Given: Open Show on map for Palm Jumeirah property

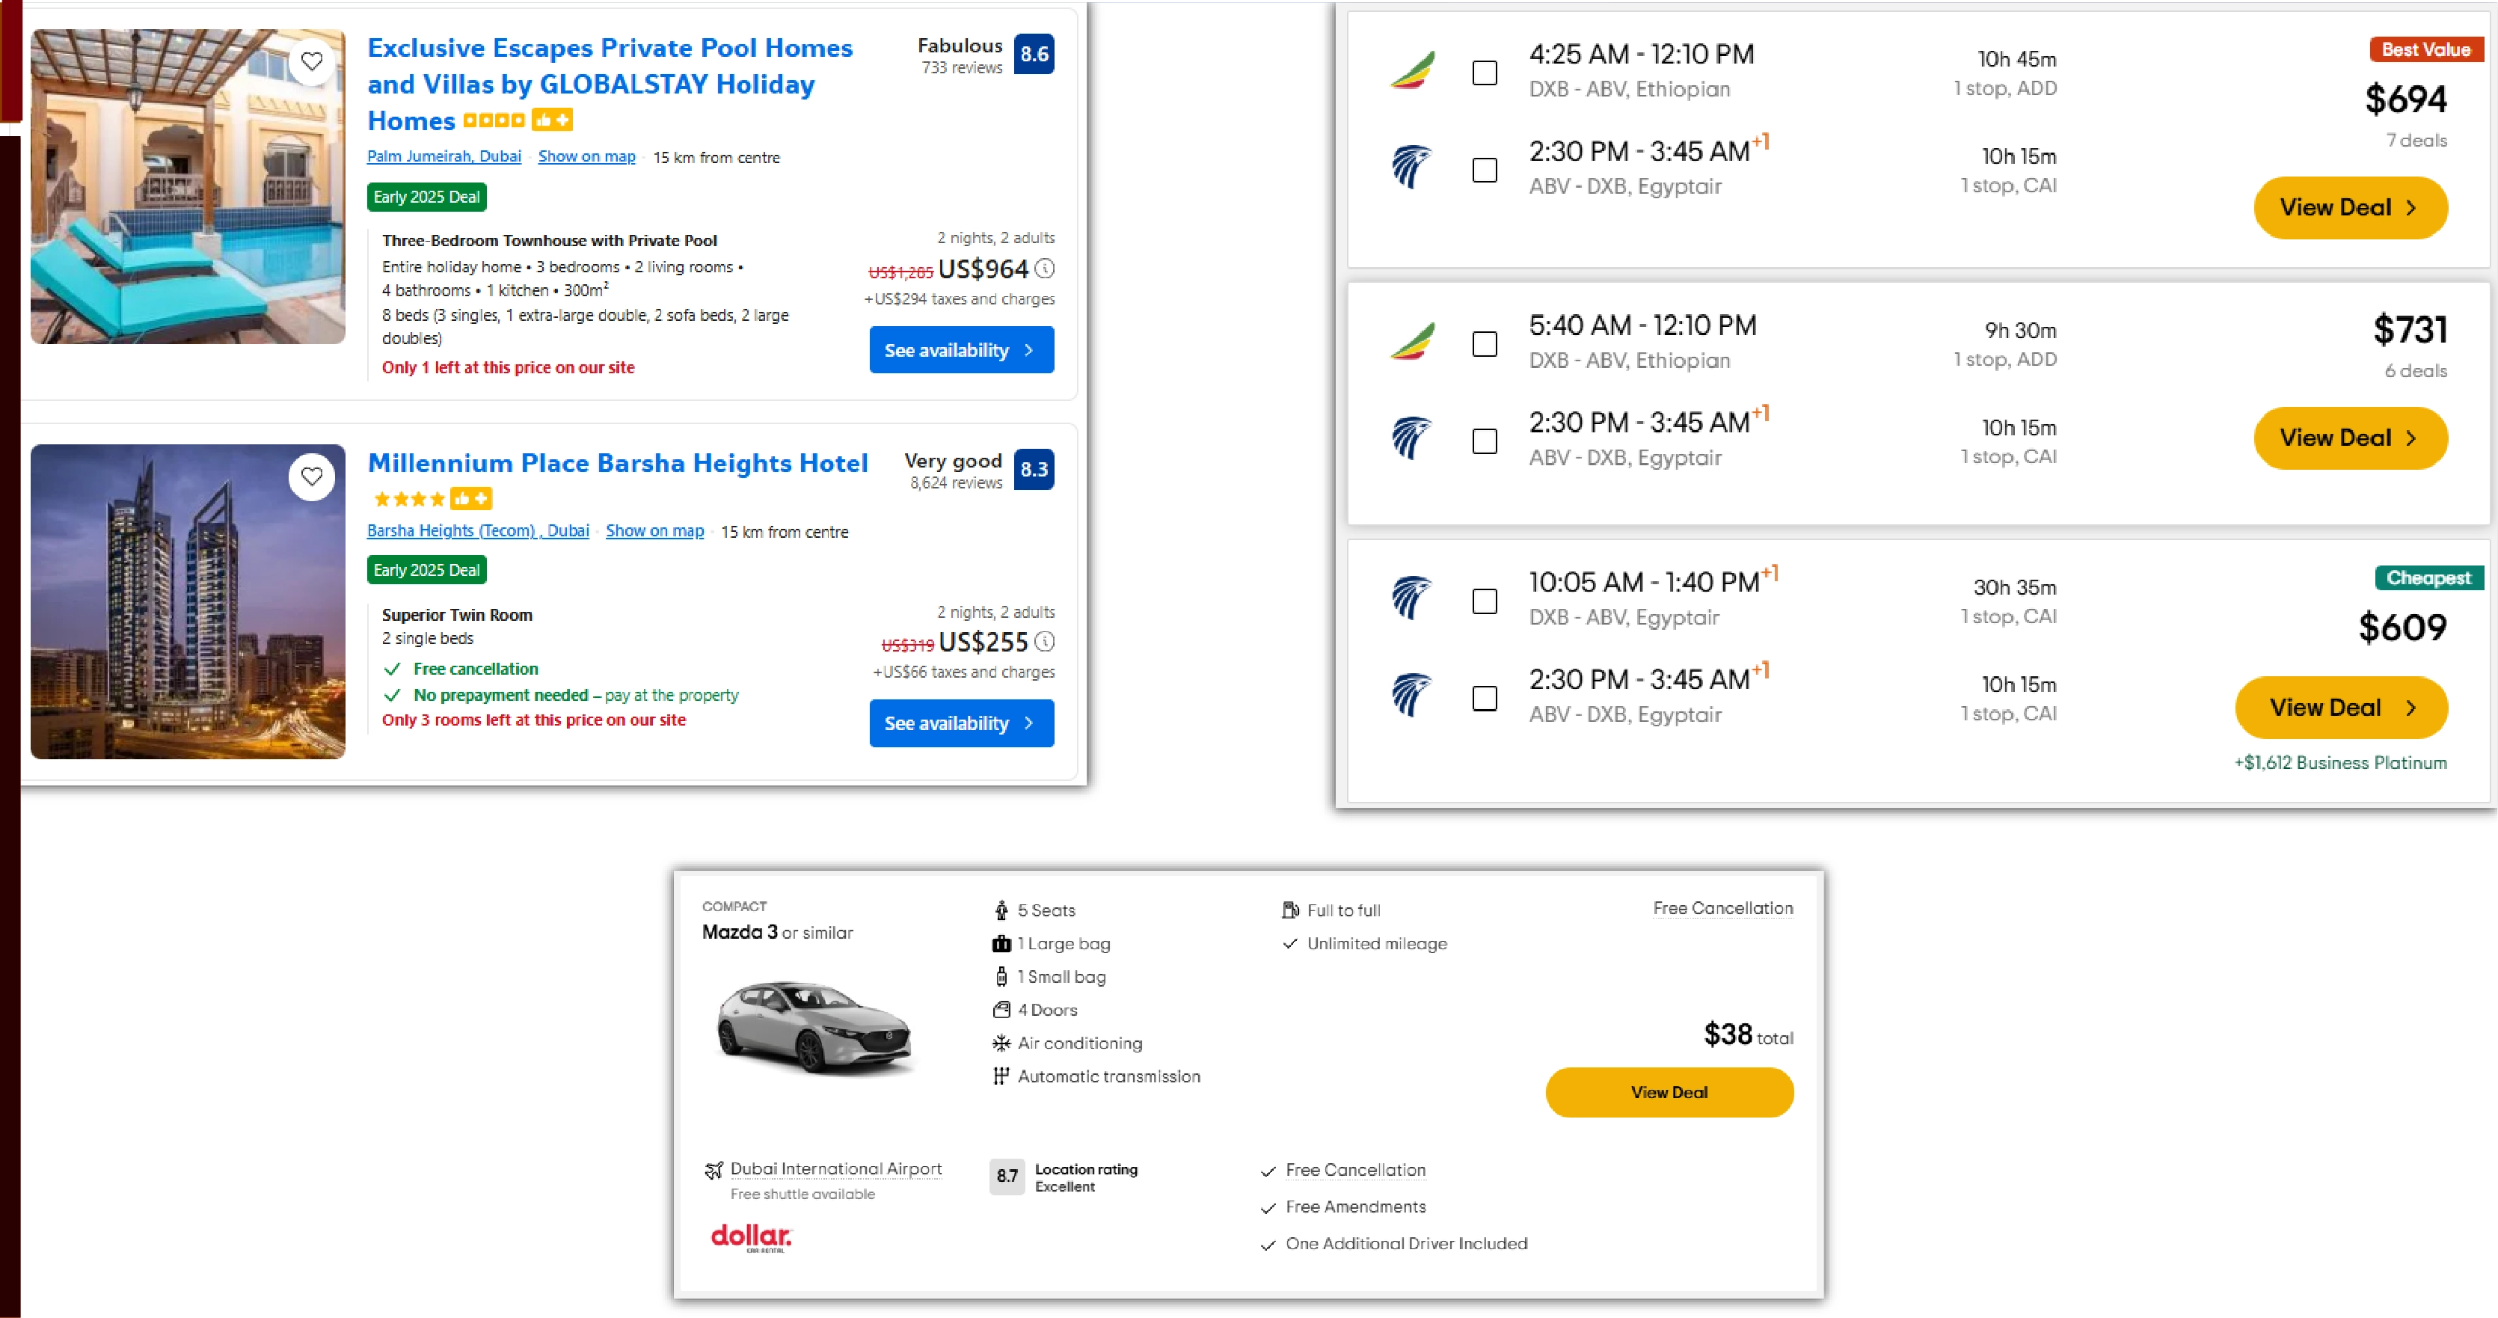Looking at the screenshot, I should [586, 156].
